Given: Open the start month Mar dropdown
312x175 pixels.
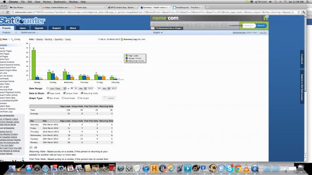Looking at the screenshot, I should click(82, 88).
